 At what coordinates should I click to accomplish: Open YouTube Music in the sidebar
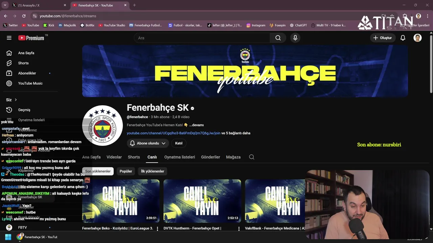coord(29,83)
